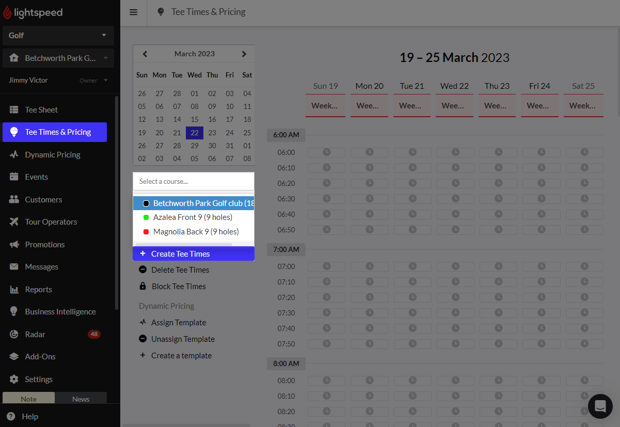Toggle the 06:00 Sunday tee time slot
Screen dimensions: 620x427
pos(326,152)
